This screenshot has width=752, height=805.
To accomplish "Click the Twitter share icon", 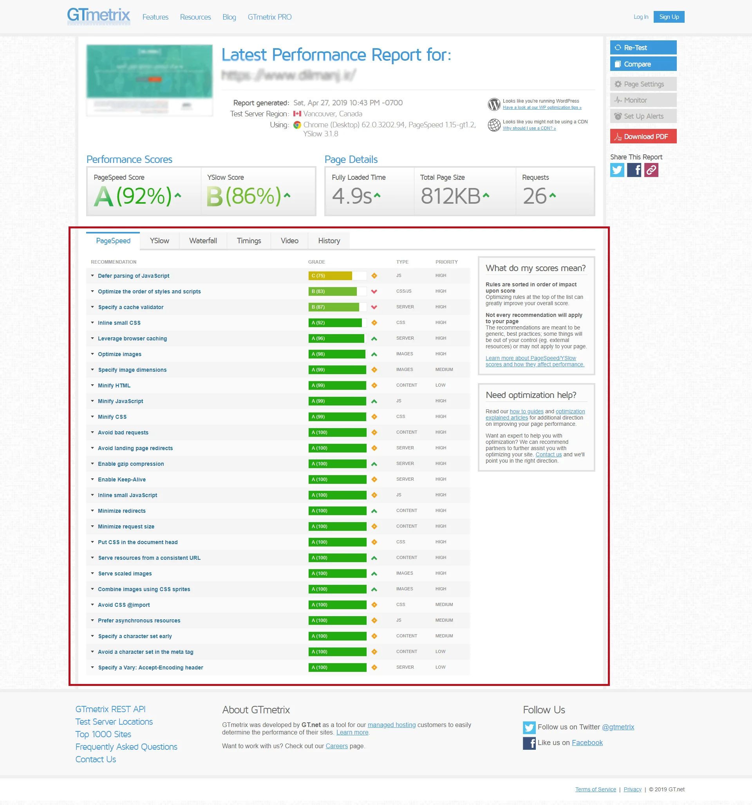I will tap(617, 170).
